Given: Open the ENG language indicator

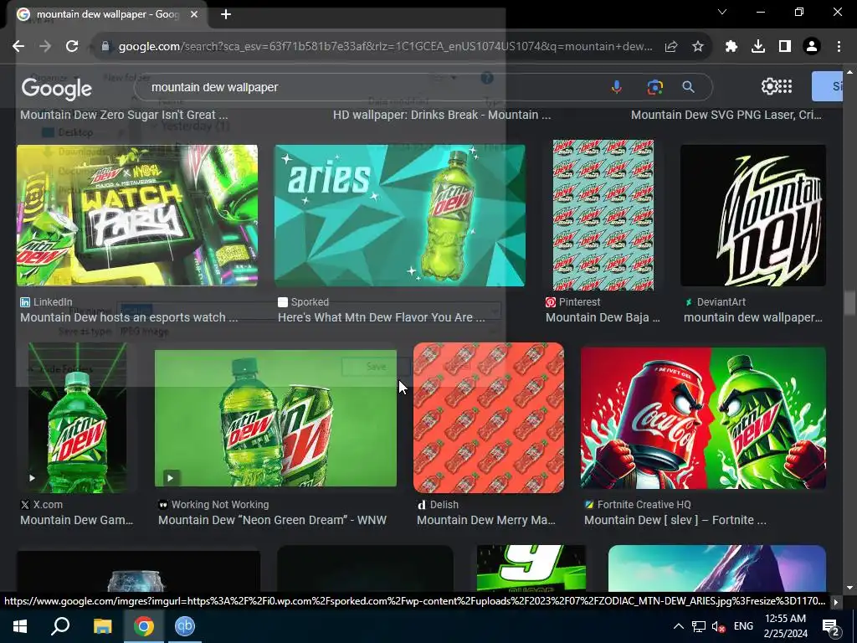Looking at the screenshot, I should click(x=743, y=626).
